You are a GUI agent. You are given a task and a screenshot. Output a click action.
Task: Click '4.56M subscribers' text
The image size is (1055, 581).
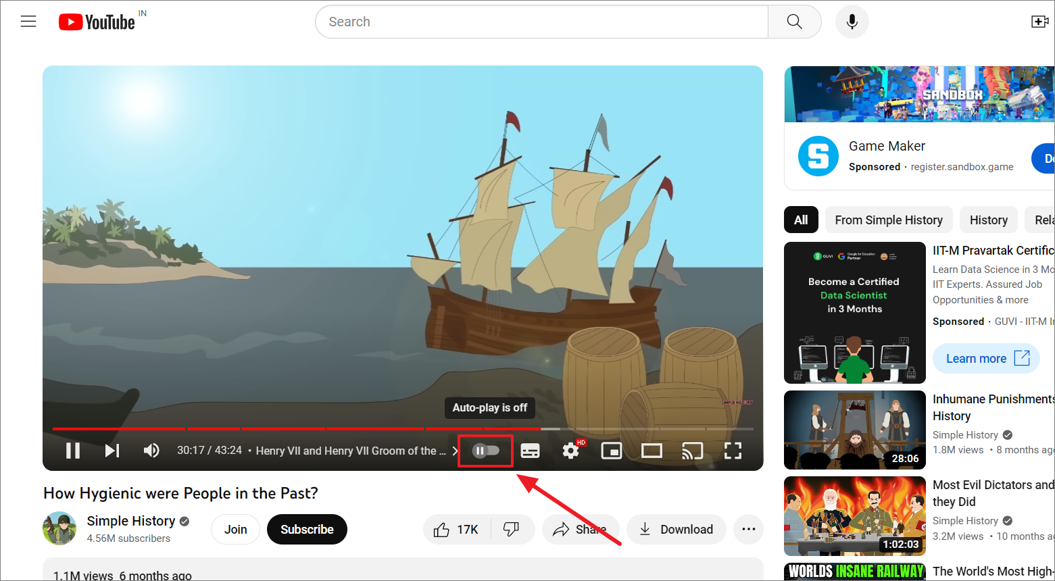click(x=128, y=538)
